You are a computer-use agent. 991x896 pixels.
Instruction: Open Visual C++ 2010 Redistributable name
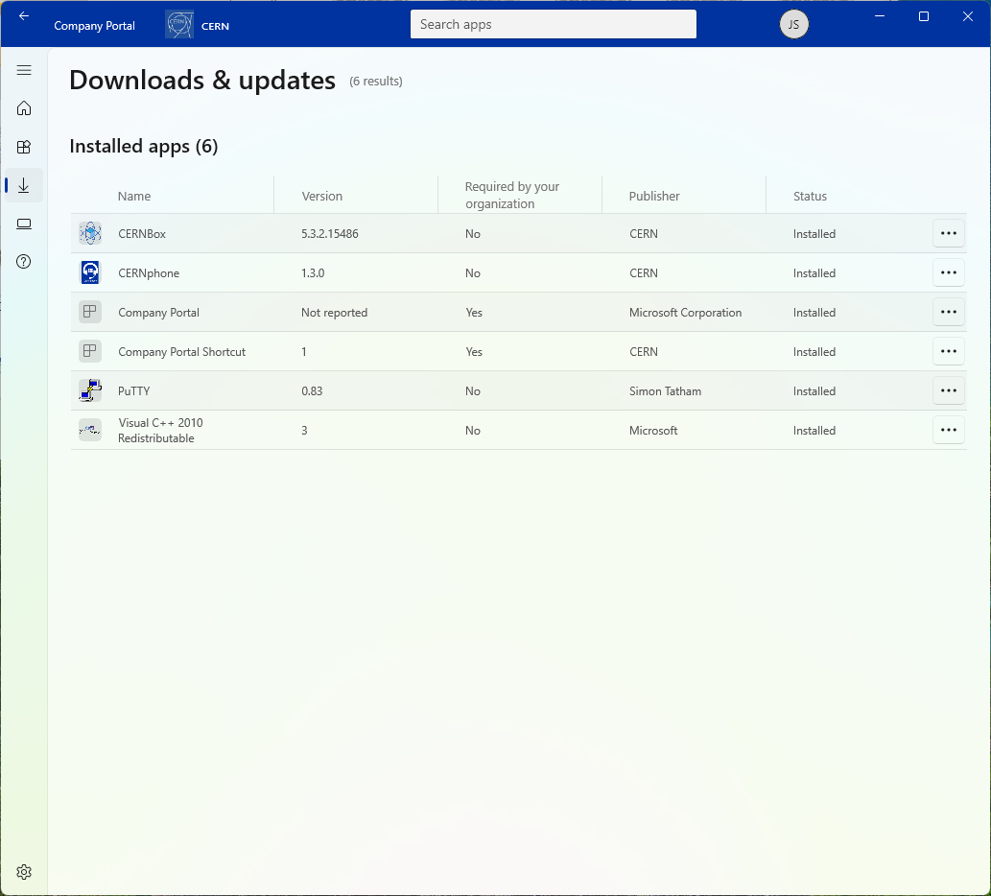(x=160, y=431)
